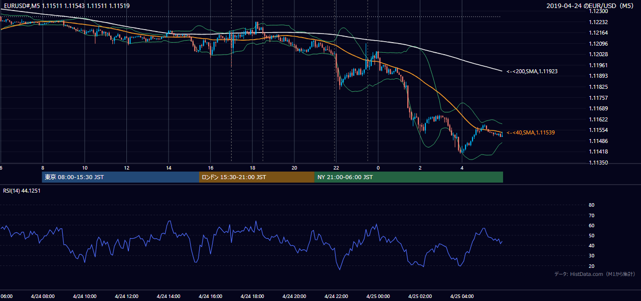Select the 4/24 10:00 date label
This screenshot has width=641, height=301.
pos(85,296)
